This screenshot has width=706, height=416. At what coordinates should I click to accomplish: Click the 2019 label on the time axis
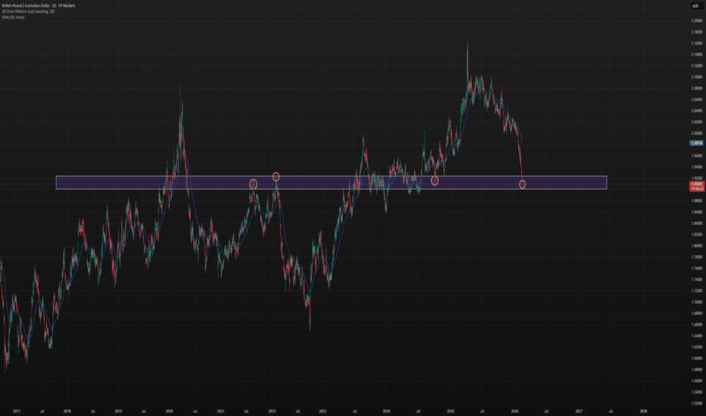(118, 411)
